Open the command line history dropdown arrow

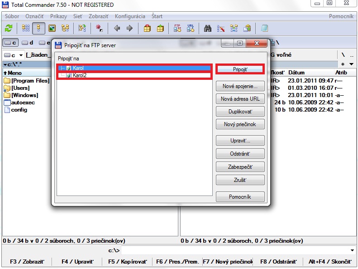tap(352, 250)
